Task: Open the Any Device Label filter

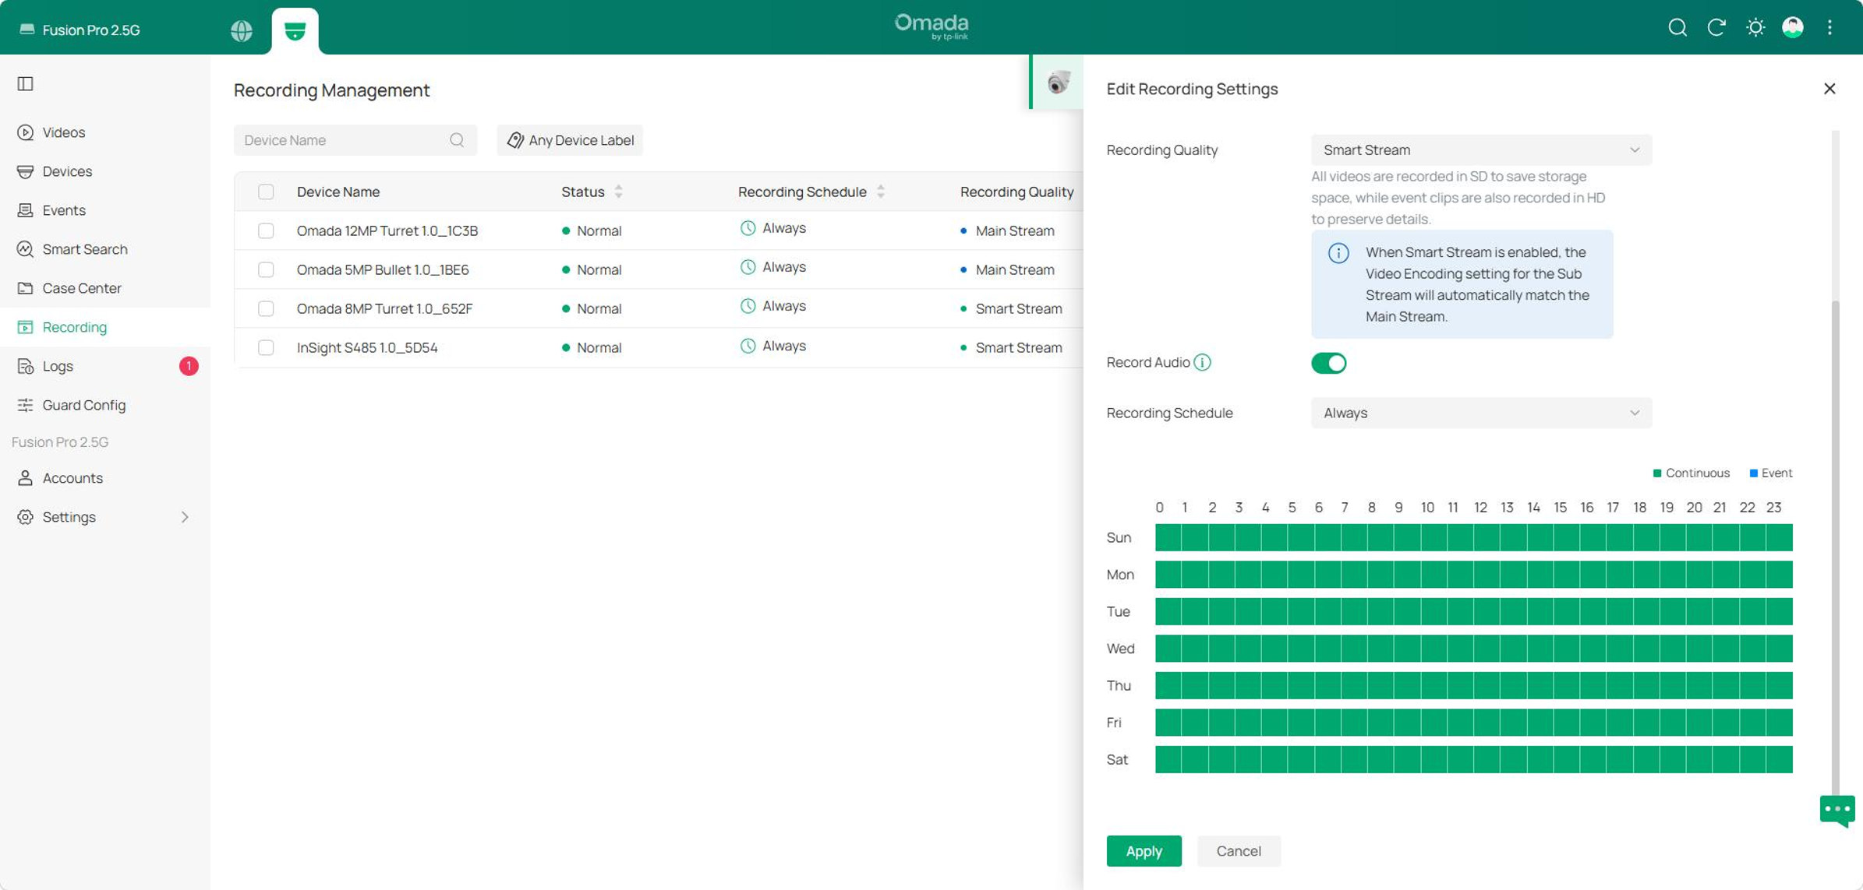Action: [x=570, y=140]
